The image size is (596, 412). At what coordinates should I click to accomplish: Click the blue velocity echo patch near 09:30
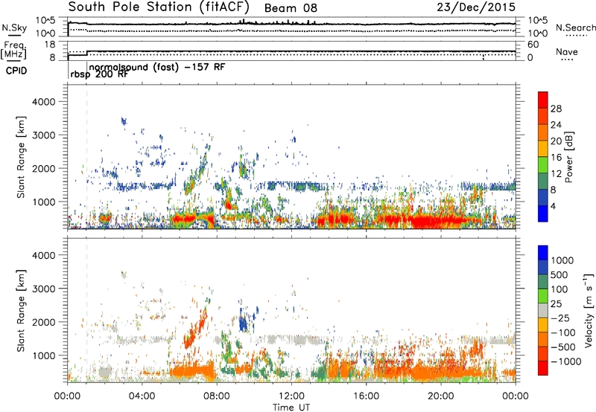(x=243, y=323)
